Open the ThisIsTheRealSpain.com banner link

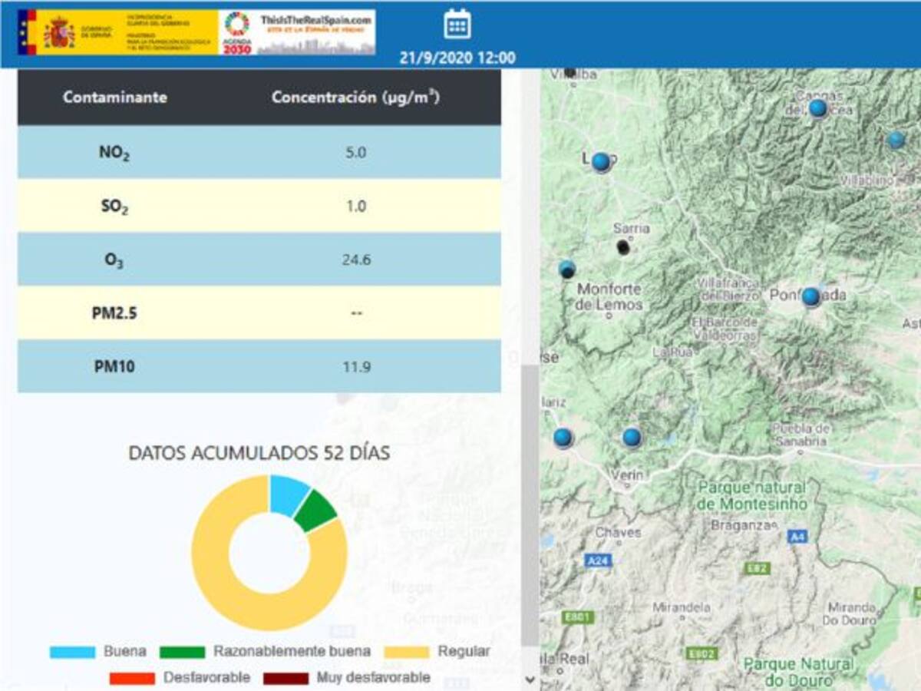[x=316, y=32]
